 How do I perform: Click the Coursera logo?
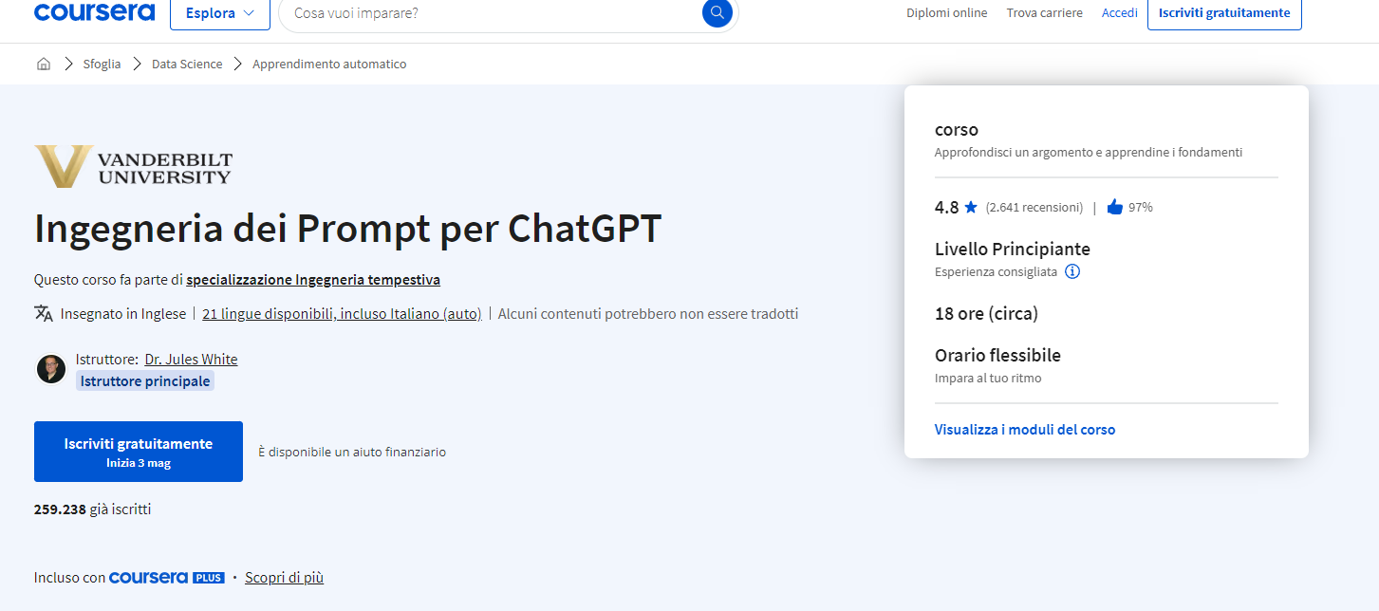(x=94, y=12)
